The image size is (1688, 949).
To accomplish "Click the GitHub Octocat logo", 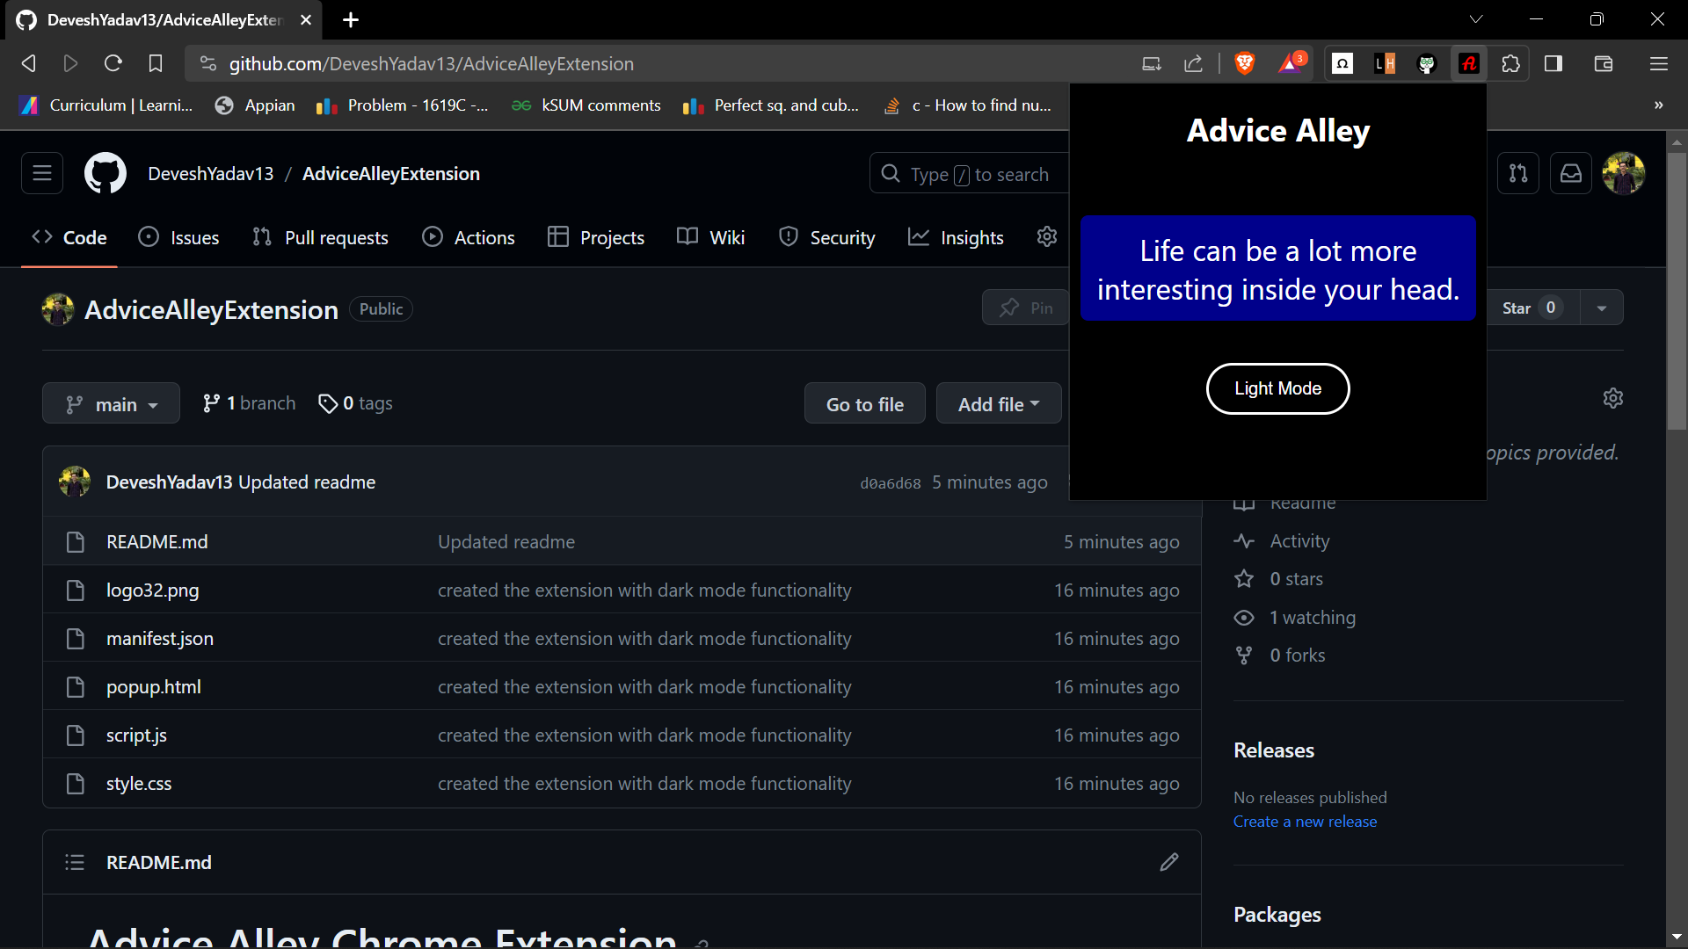I will [x=105, y=173].
